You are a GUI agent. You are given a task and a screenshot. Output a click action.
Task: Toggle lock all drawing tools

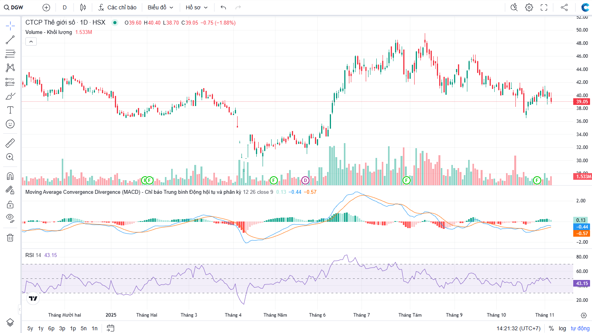(10, 204)
